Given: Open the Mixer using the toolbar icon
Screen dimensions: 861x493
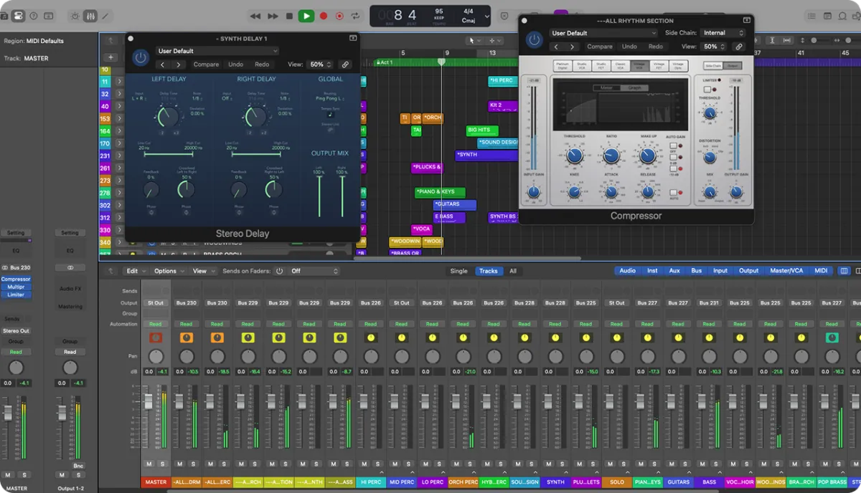Looking at the screenshot, I should pos(90,16).
